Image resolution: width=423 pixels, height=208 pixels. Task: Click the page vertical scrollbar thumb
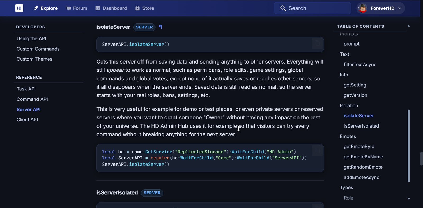[421, 159]
